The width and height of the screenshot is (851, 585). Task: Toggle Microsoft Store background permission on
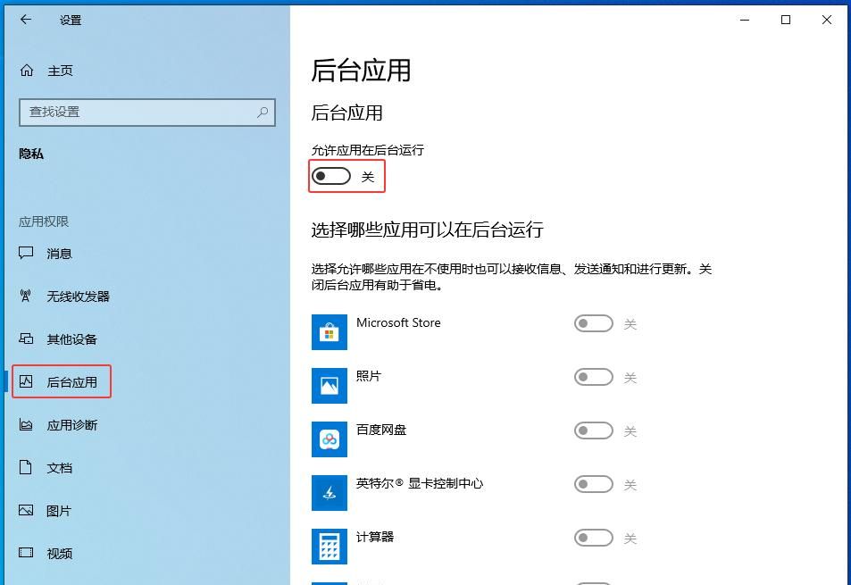point(593,323)
